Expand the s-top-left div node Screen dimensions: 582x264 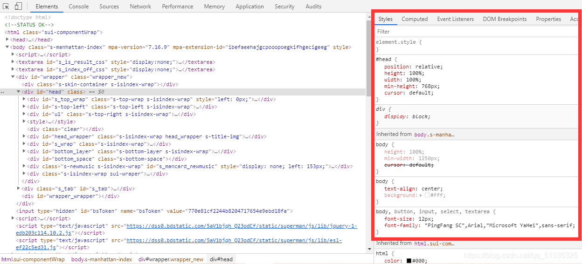pos(24,107)
